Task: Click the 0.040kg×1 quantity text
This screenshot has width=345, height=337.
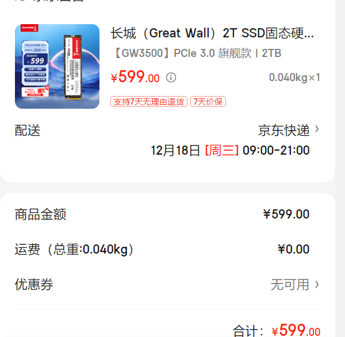Action: tap(294, 78)
